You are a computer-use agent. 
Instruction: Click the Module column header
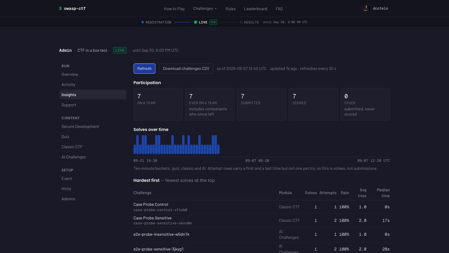click(285, 193)
